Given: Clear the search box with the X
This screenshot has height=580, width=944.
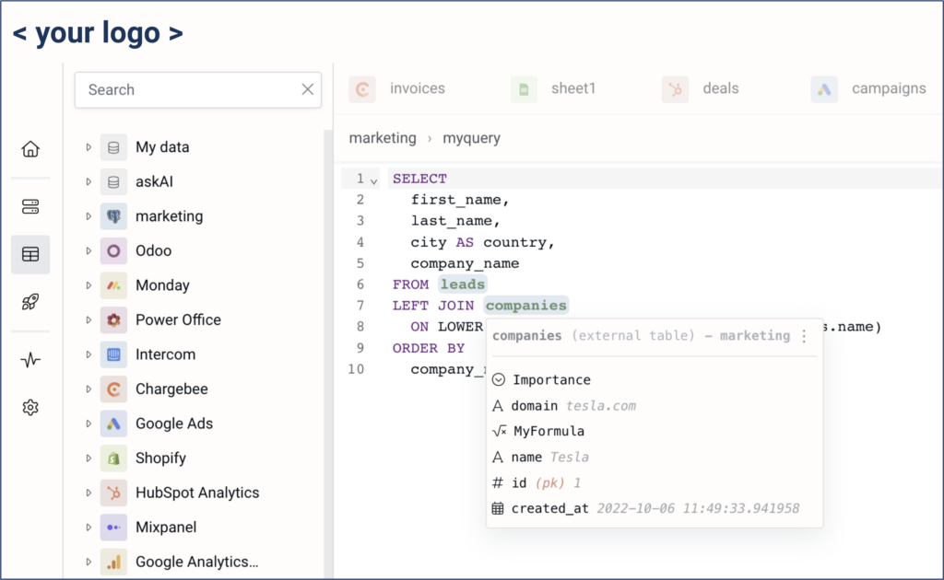Looking at the screenshot, I should 308,89.
